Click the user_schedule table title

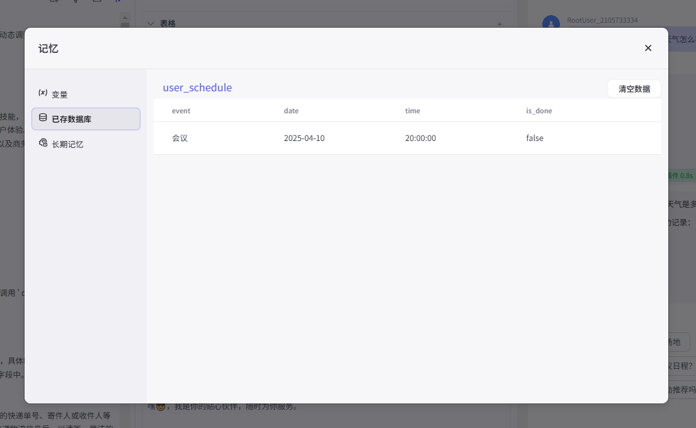tap(197, 87)
